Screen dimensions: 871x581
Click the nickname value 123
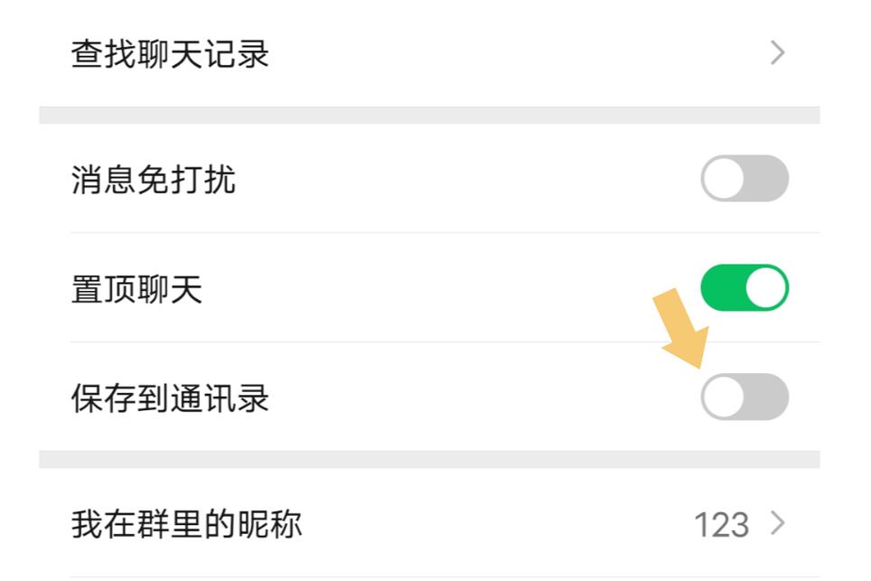(x=721, y=525)
